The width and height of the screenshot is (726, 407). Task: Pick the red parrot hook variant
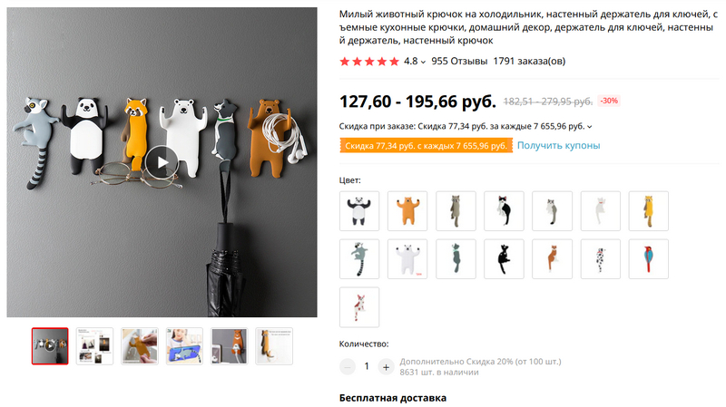point(648,259)
